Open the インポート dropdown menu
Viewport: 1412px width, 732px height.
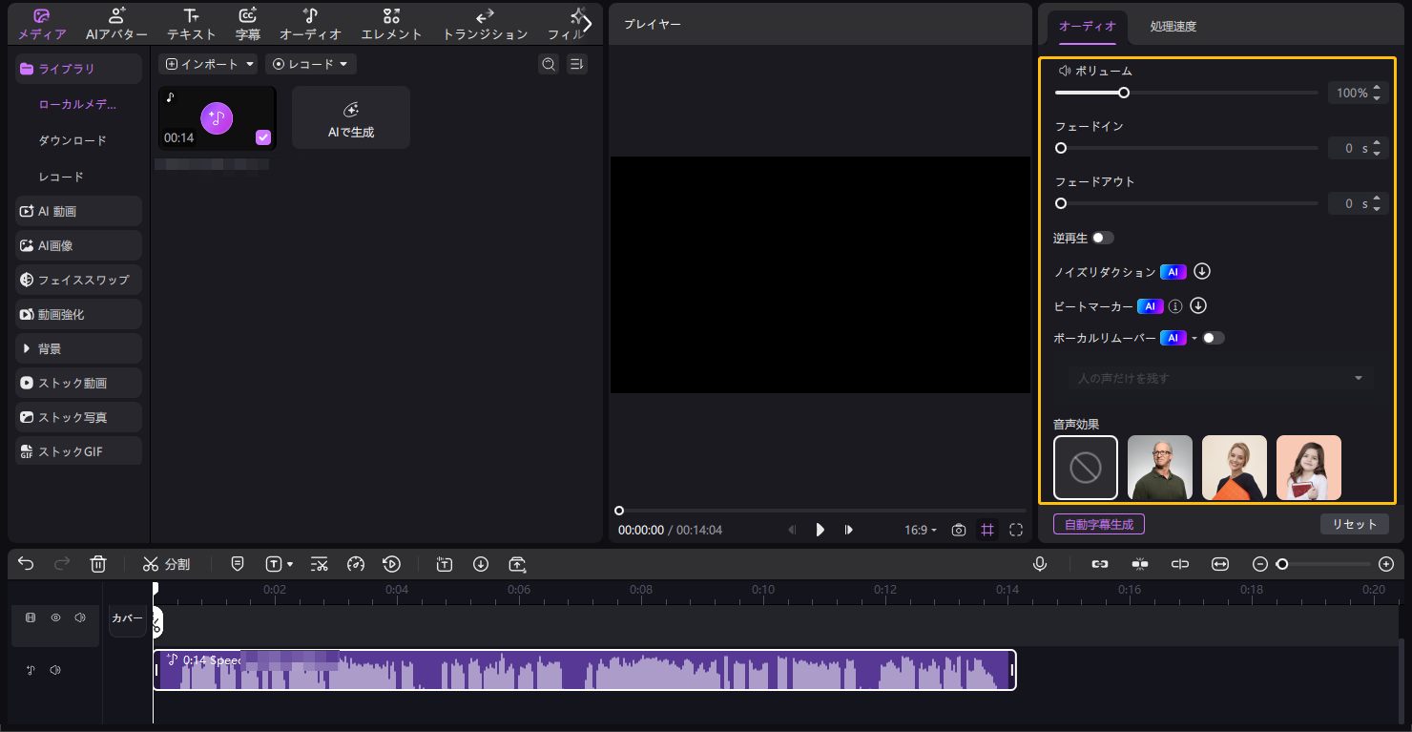tap(208, 64)
